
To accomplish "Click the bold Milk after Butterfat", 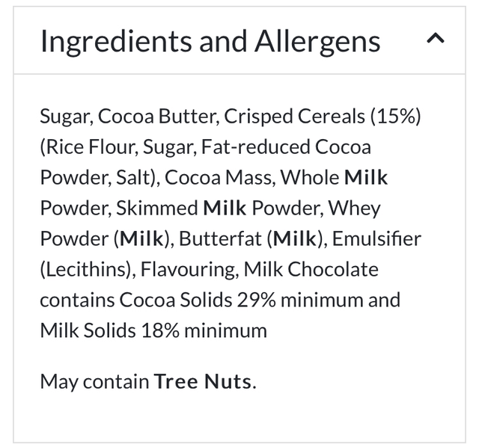I will coord(294,238).
